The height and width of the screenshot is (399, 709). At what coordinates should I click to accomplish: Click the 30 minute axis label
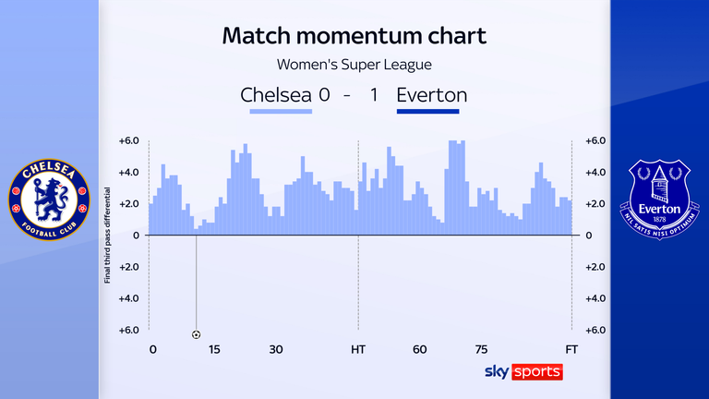coord(275,349)
